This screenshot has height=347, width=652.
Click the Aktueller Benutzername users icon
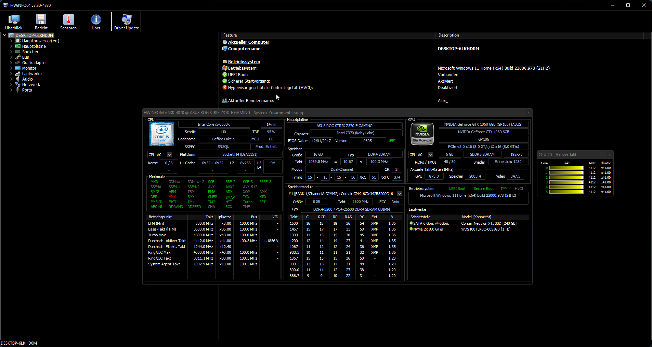click(x=225, y=100)
